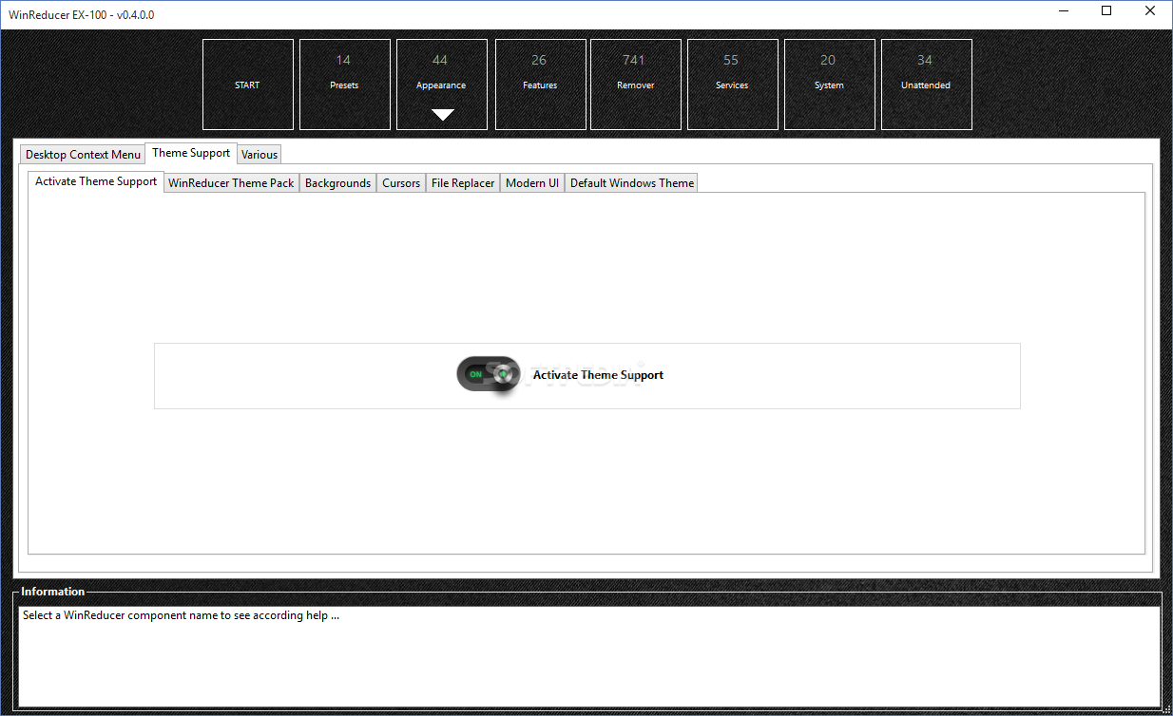The height and width of the screenshot is (716, 1173).
Task: Select the Appearance tile
Action: [442, 85]
